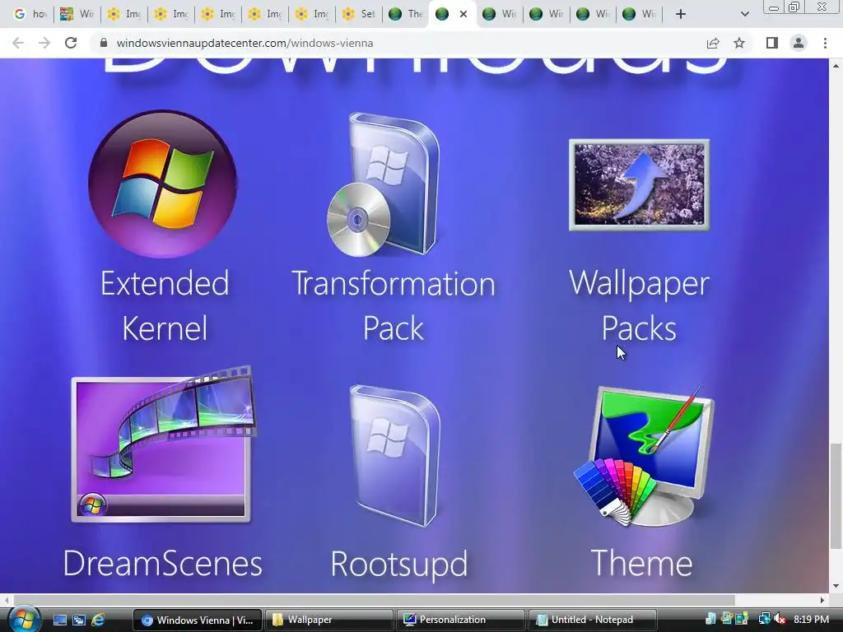Open the Rootsupd software box icon
The height and width of the screenshot is (632, 843).
[395, 456]
